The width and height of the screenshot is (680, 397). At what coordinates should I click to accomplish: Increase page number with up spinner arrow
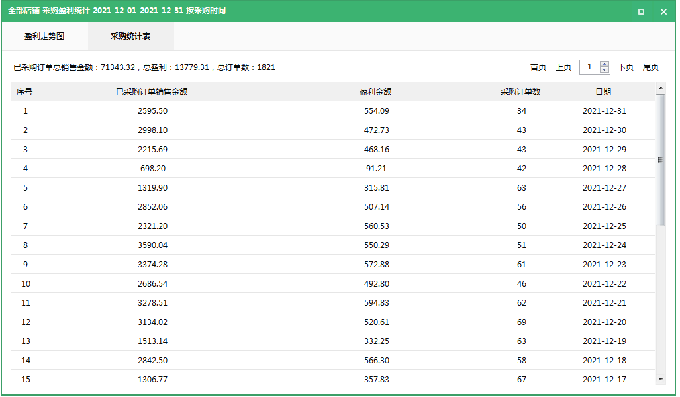point(605,64)
